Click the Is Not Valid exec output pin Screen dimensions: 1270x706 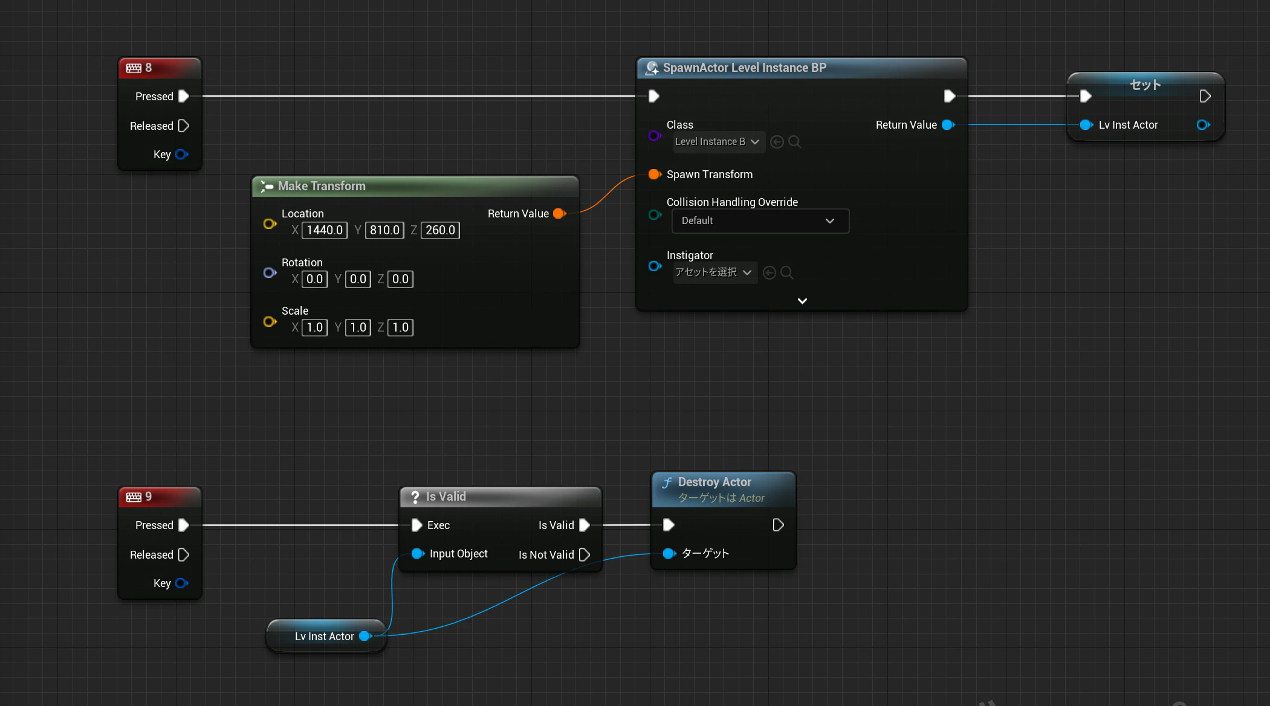(585, 554)
